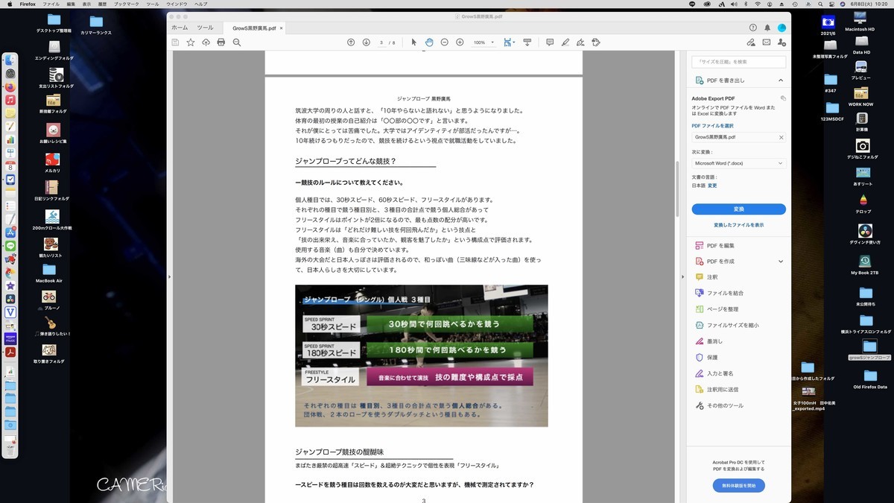Go to previous page with up arrow
This screenshot has width=894, height=503.
(351, 42)
